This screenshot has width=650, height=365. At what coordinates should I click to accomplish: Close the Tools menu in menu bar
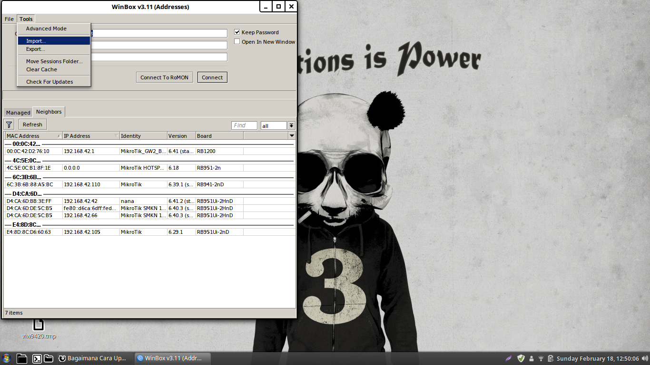point(26,19)
